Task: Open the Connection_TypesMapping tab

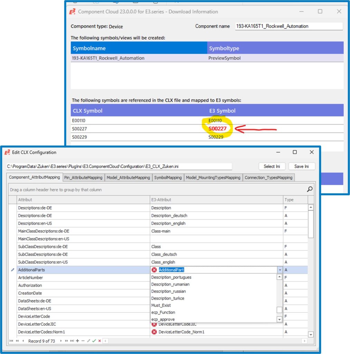Action: [x=268, y=178]
